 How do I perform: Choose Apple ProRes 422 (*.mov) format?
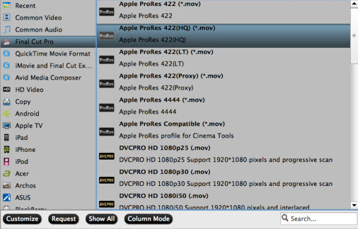(x=224, y=11)
